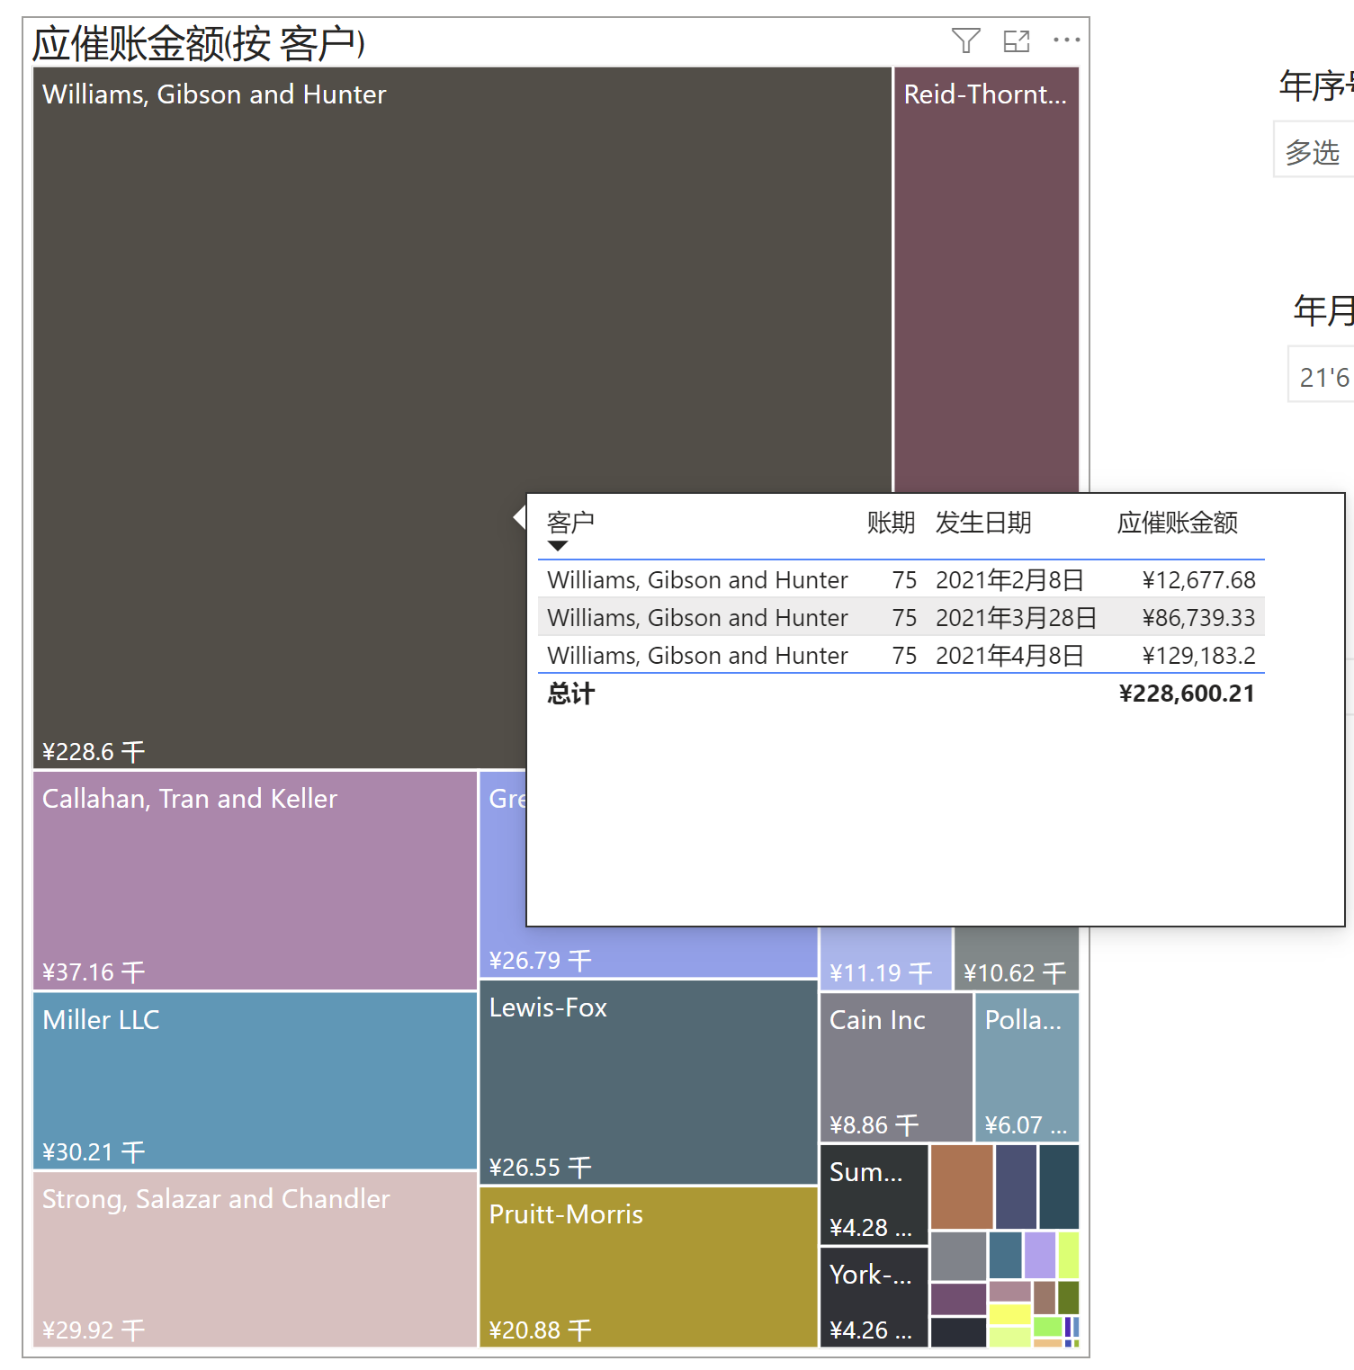Click the 发生日期 column header
This screenshot has height=1370, width=1354.
[983, 523]
